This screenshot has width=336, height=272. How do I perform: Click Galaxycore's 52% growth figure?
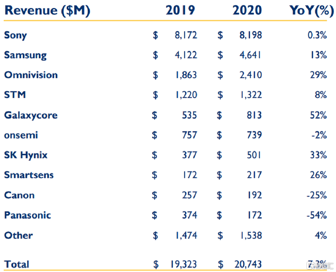pyautogui.click(x=318, y=115)
